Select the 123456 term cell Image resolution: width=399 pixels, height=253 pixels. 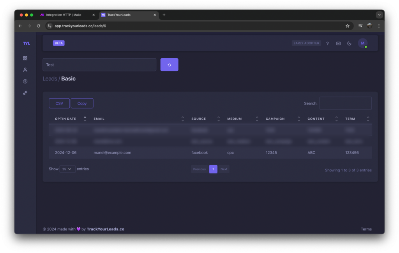pyautogui.click(x=352, y=153)
